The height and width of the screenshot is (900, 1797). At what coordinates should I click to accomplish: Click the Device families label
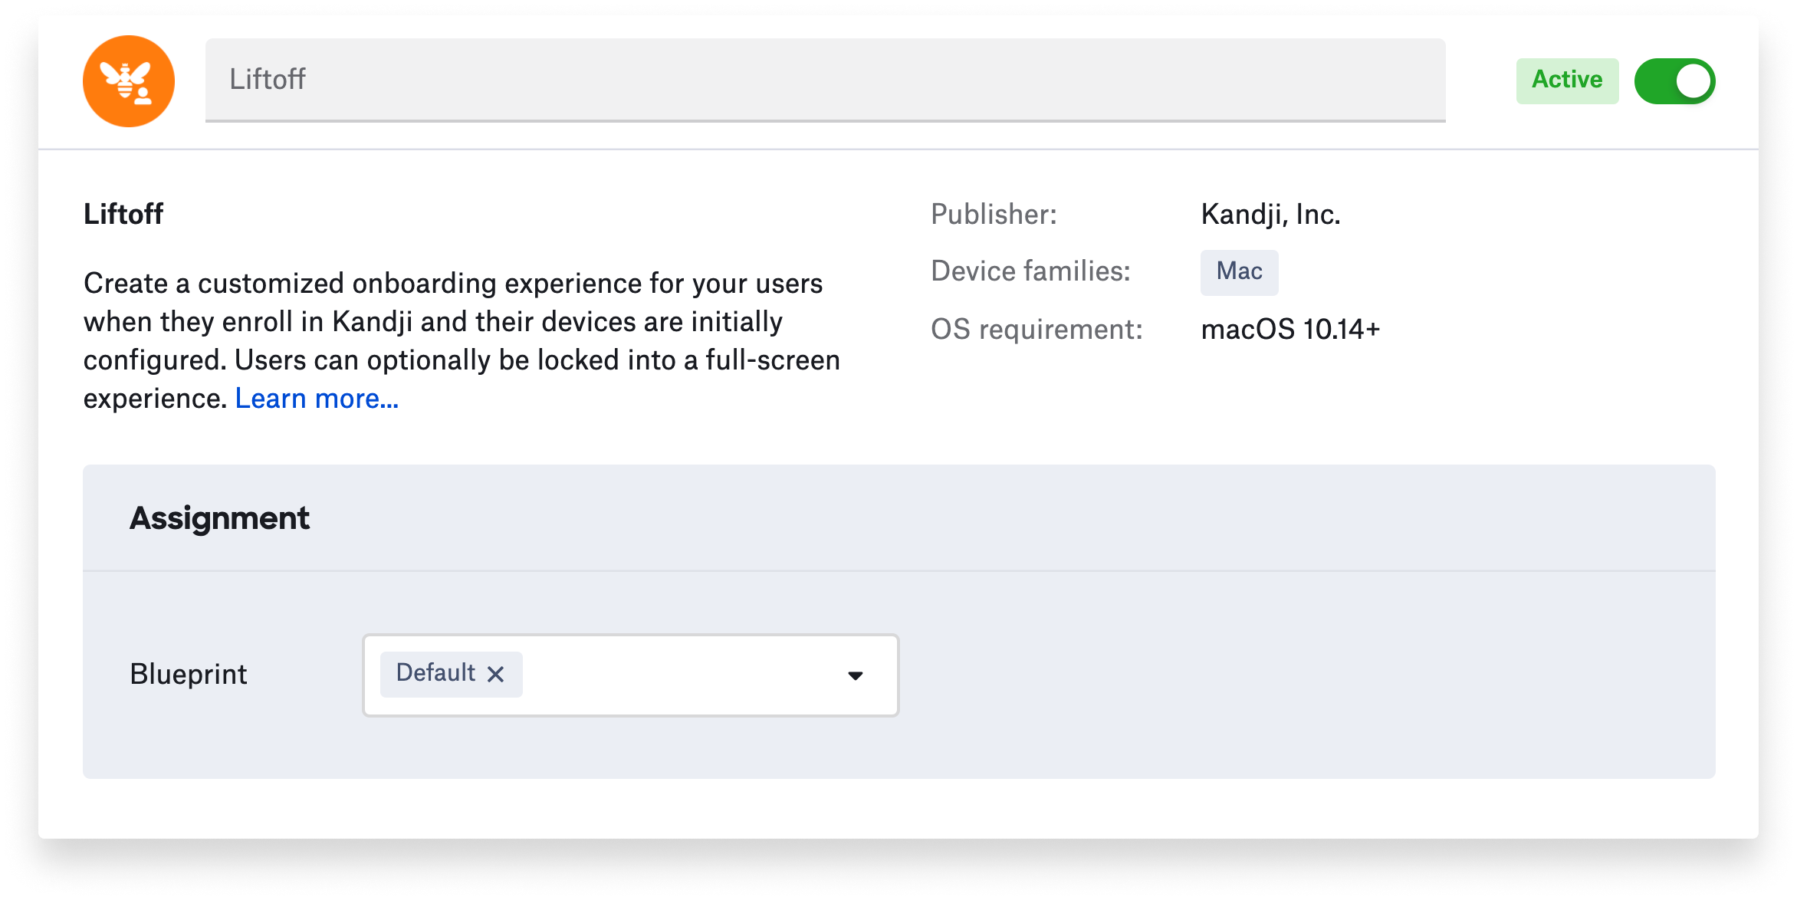[1030, 271]
